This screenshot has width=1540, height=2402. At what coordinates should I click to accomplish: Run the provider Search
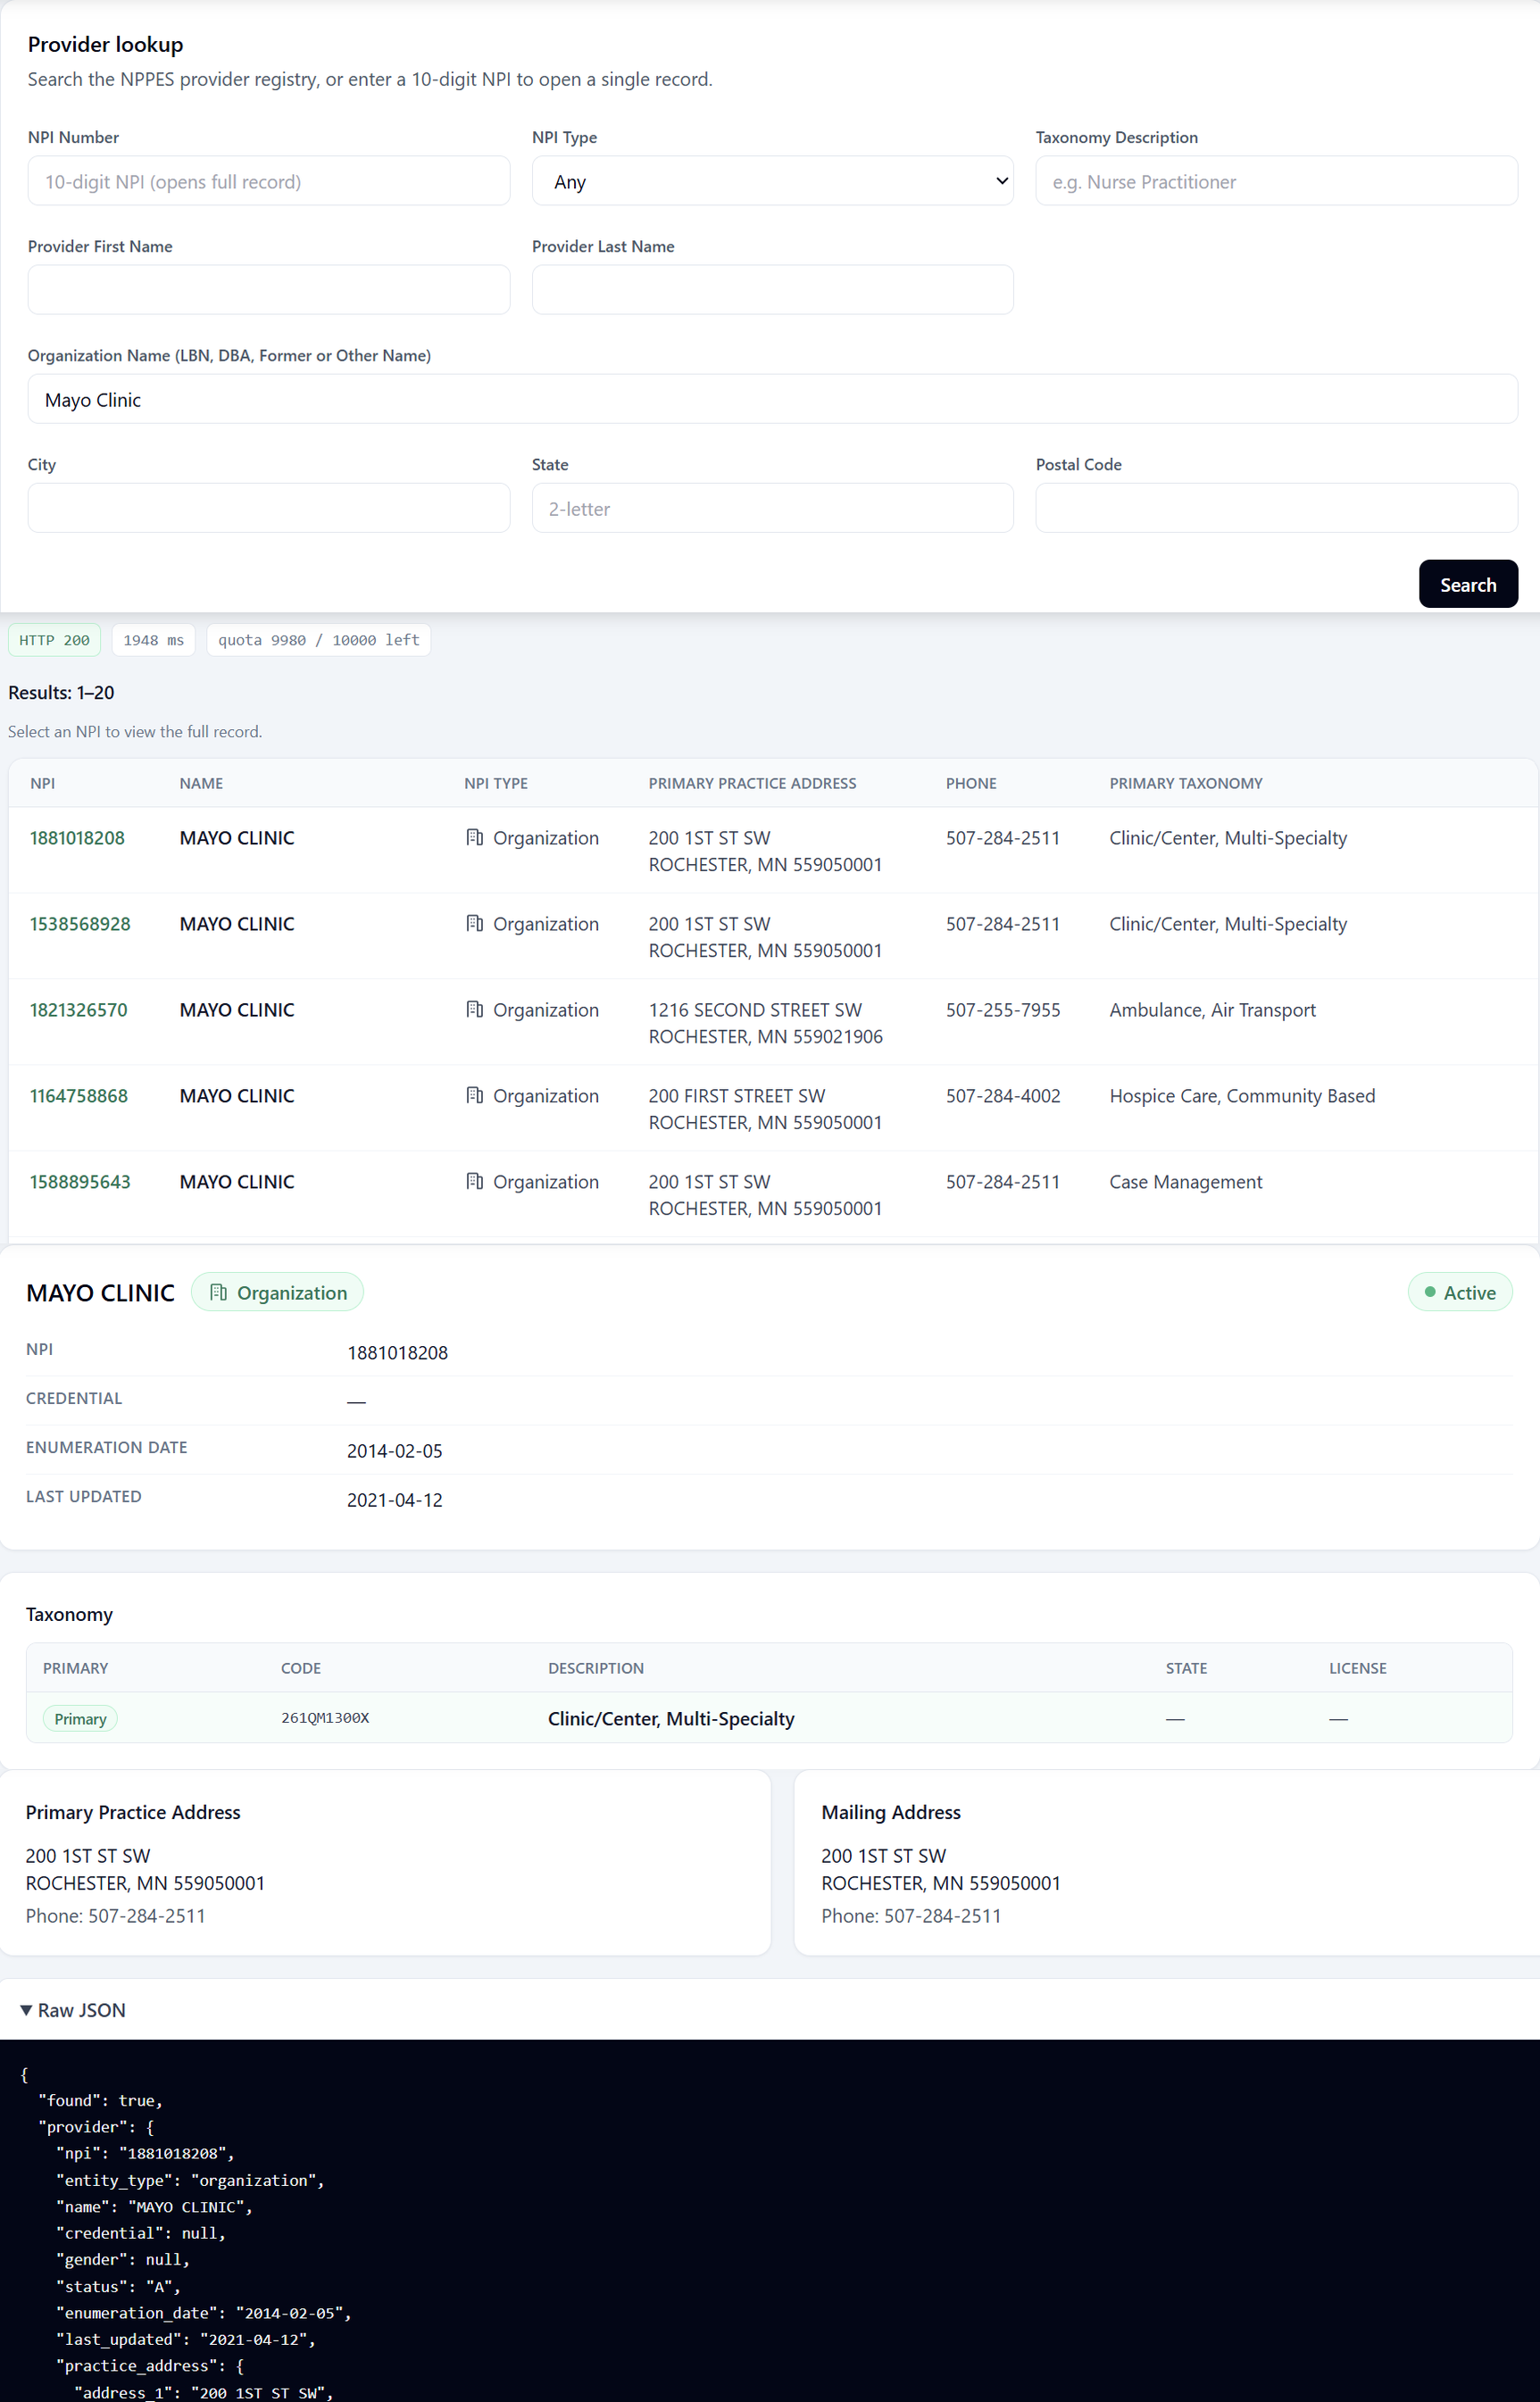[x=1468, y=585]
